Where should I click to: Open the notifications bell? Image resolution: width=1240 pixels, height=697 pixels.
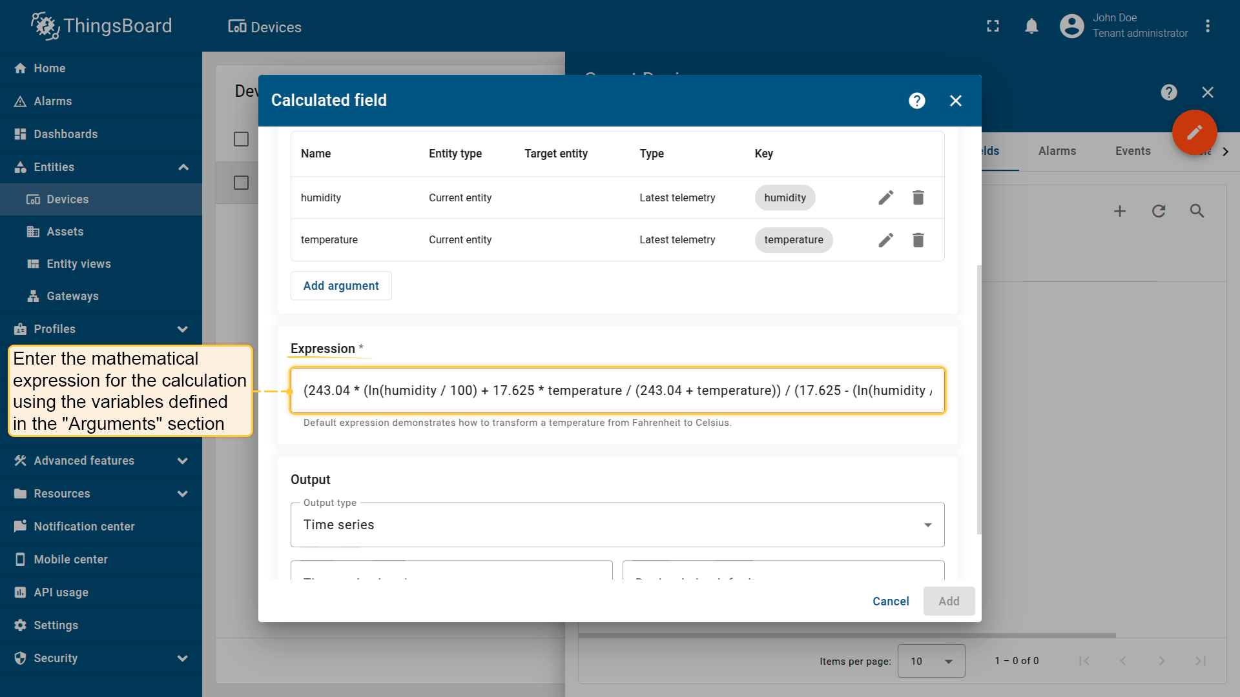(1031, 26)
